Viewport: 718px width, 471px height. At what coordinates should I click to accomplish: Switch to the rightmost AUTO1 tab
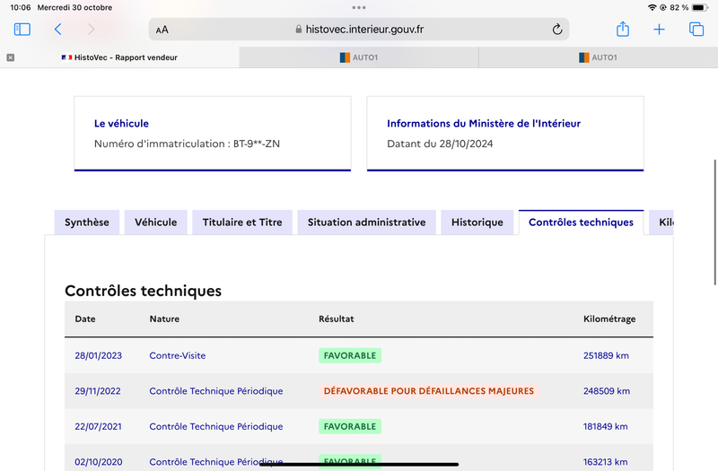click(598, 57)
